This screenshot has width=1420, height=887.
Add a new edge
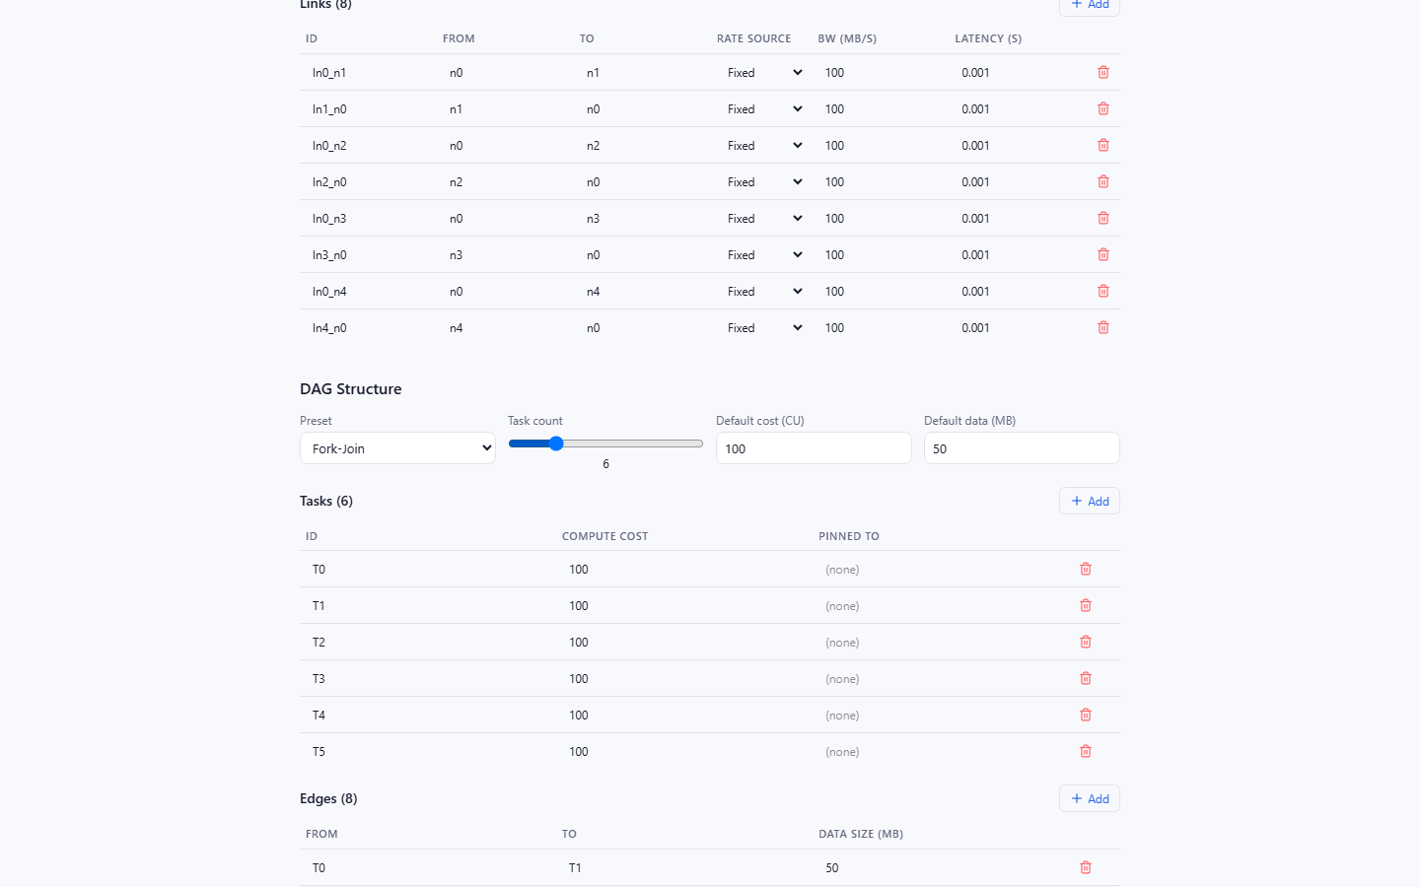[1090, 798]
